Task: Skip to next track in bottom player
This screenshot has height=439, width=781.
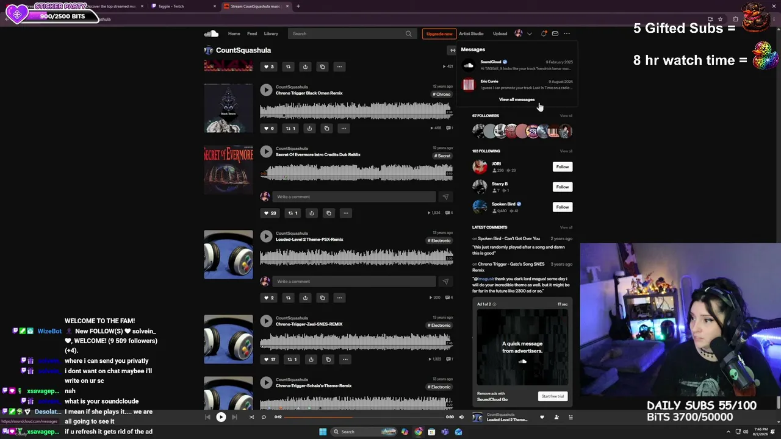Action: [234, 417]
